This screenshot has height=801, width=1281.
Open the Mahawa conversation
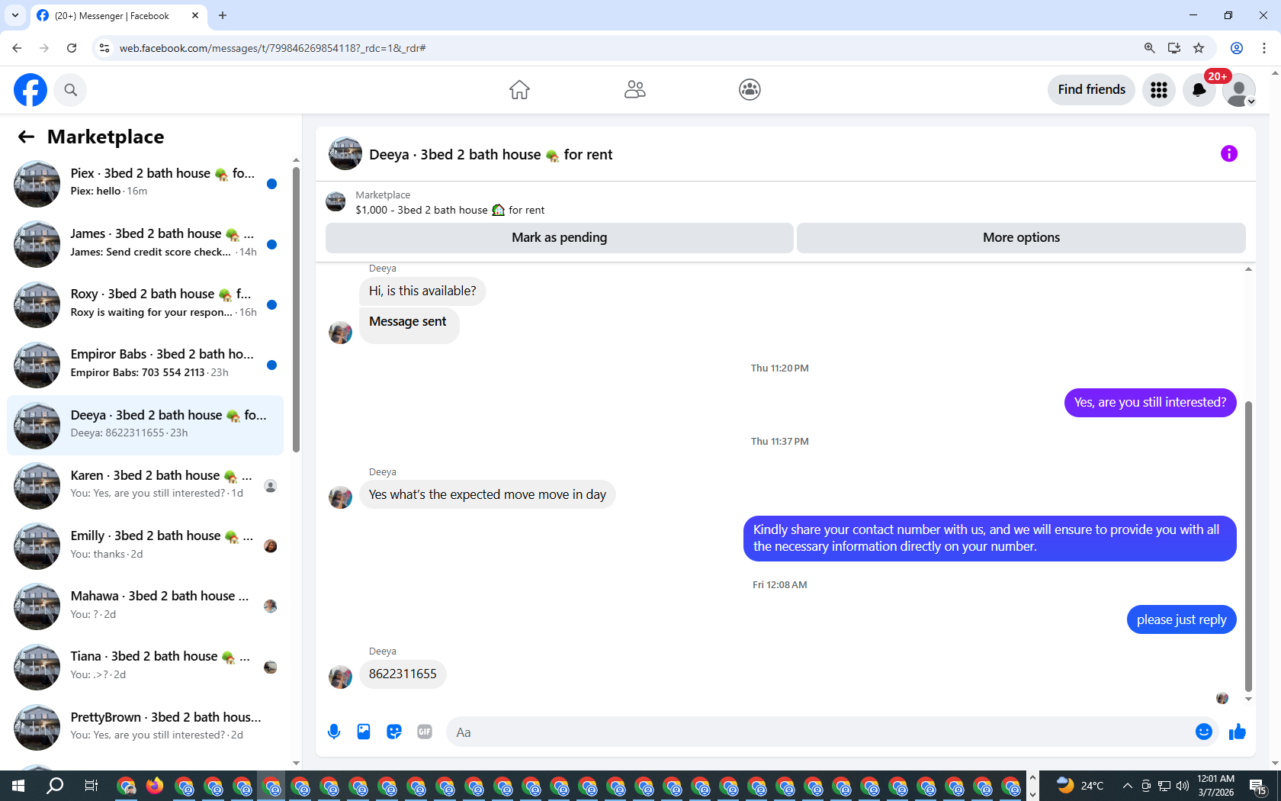pos(145,606)
